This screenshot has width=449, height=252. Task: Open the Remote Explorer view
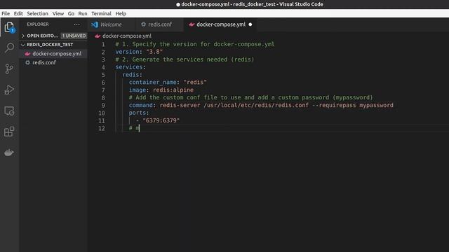(9, 111)
